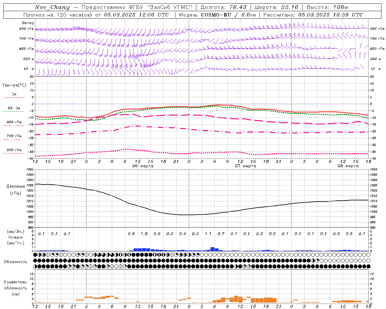Click the elevation text "Высота: 106м"

327,7
